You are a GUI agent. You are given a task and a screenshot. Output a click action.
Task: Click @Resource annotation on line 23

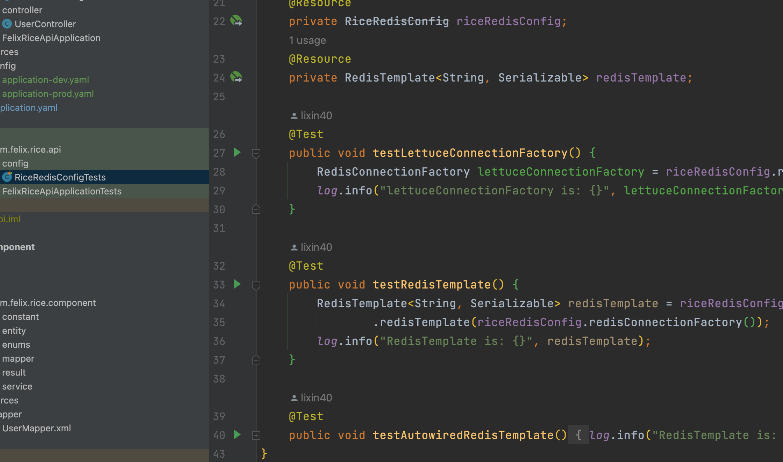pyautogui.click(x=320, y=59)
